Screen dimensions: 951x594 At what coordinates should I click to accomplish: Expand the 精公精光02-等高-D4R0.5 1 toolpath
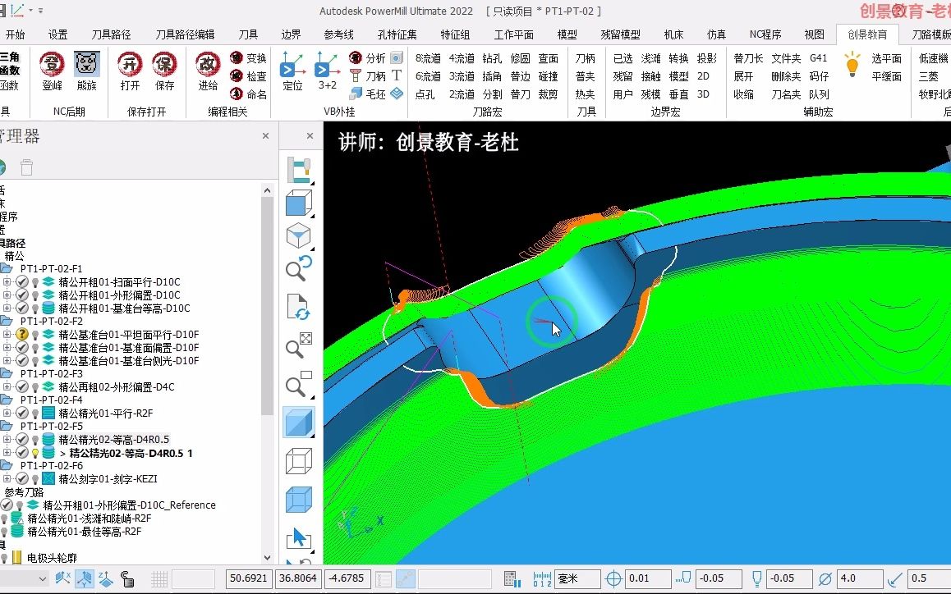(x=7, y=453)
